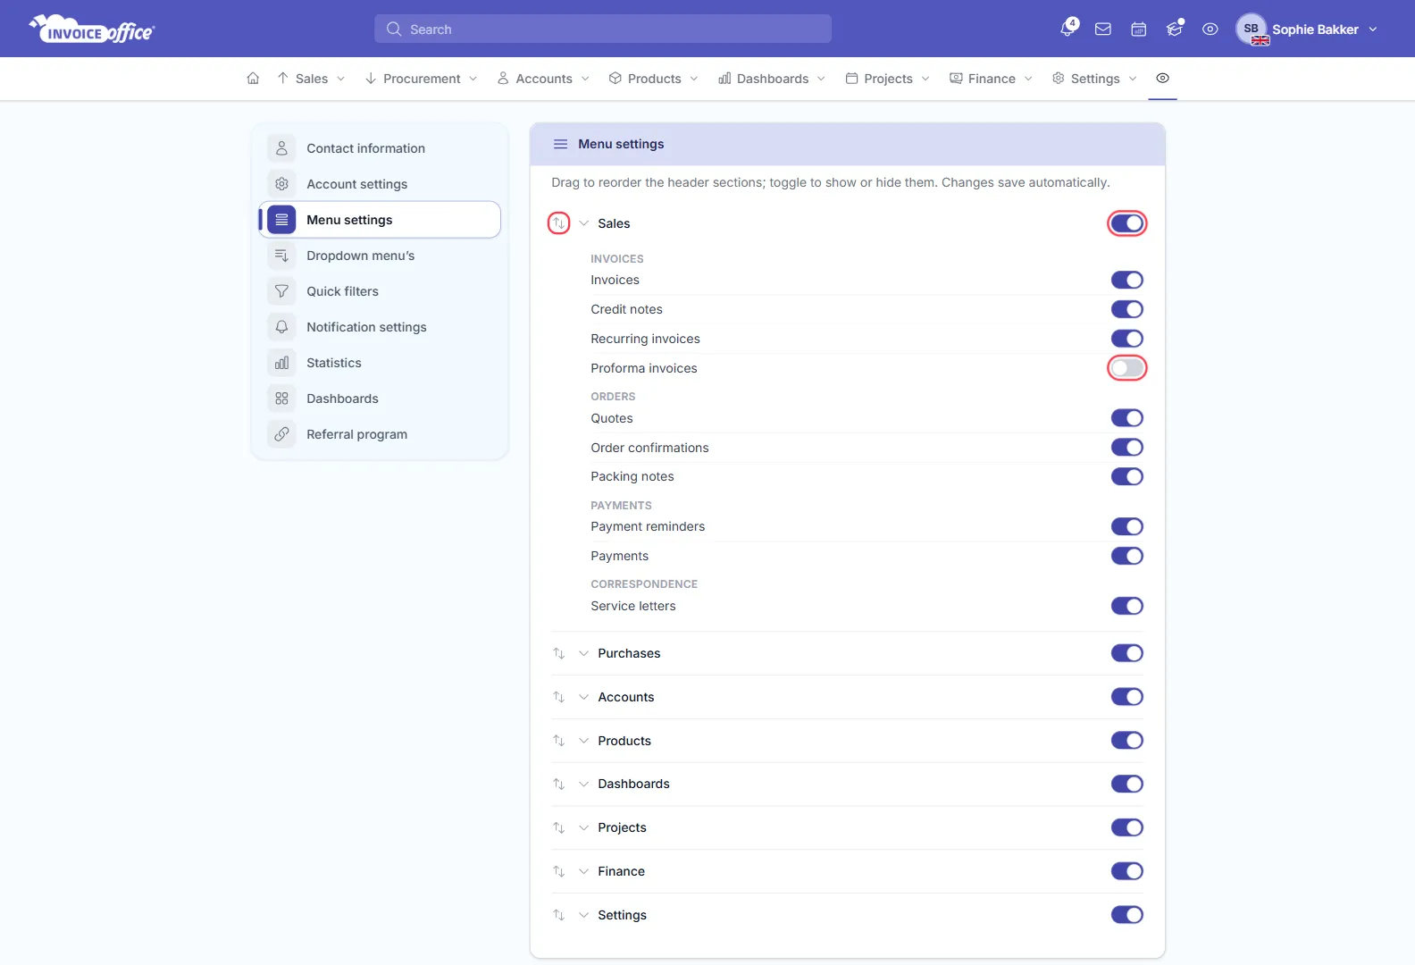
Task: Click the Statistics bar chart icon
Action: pyautogui.click(x=281, y=363)
